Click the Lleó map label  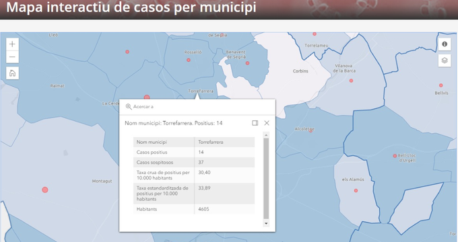pyautogui.click(x=53, y=35)
